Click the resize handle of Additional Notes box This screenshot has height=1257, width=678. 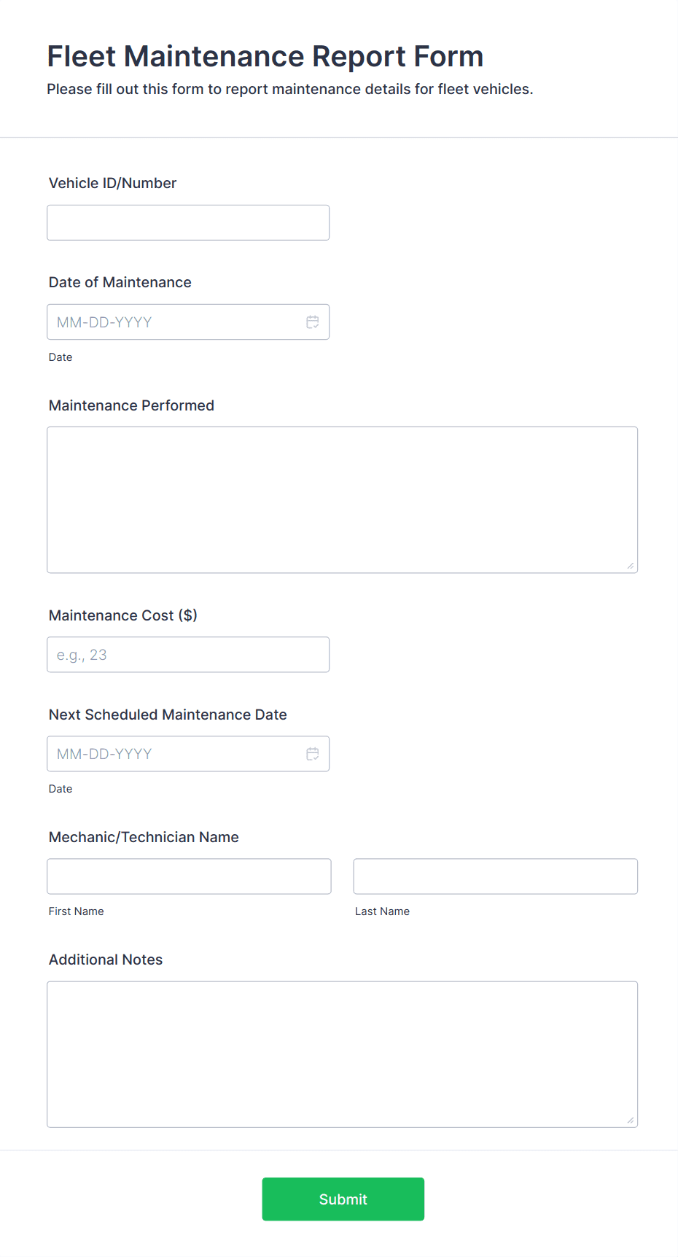pos(631,1121)
